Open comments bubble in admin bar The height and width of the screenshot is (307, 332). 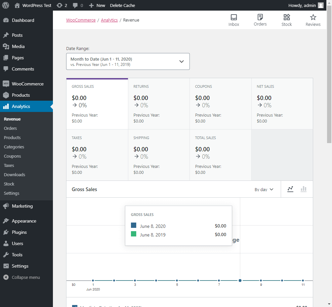(x=75, y=5)
